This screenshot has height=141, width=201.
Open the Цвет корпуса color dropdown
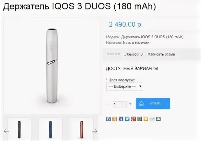[125, 86]
